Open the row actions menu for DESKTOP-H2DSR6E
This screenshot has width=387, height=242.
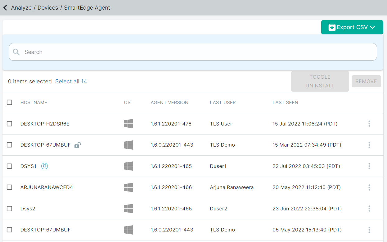click(x=369, y=124)
